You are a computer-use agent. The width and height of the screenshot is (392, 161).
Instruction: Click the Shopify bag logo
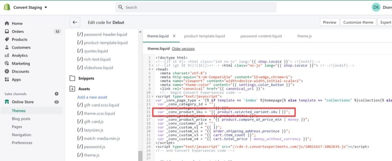click(7, 7)
